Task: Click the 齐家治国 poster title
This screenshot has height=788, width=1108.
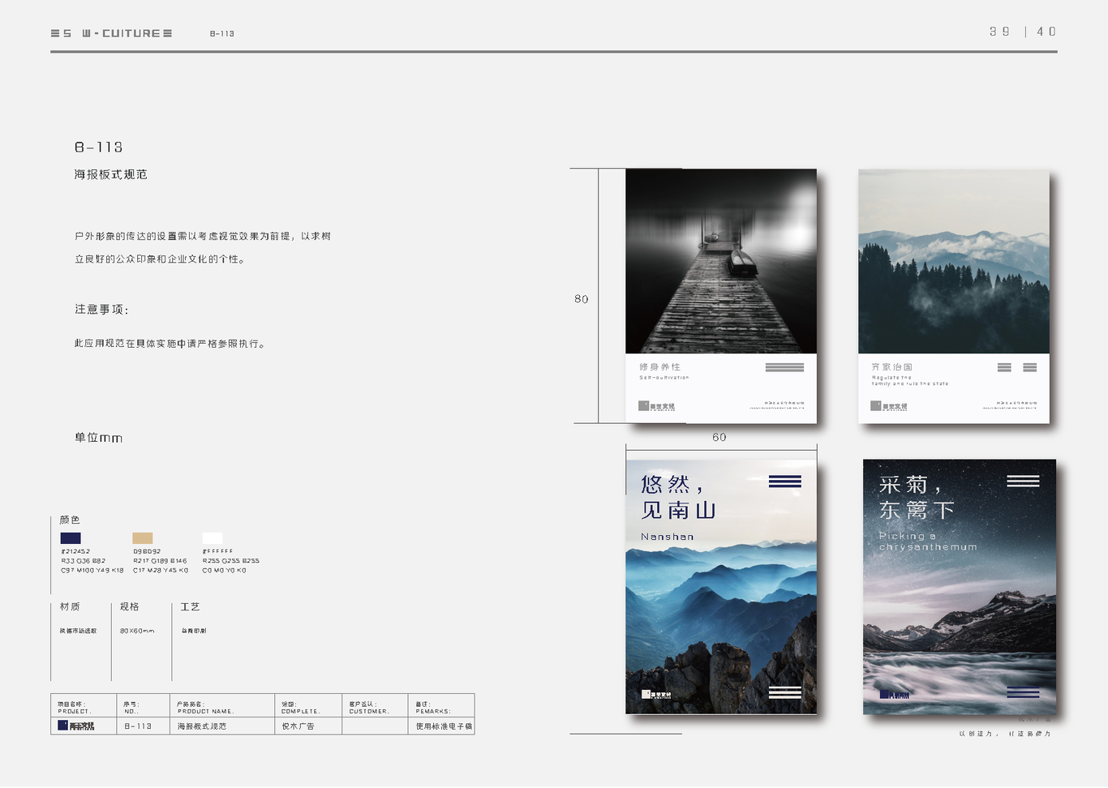Action: click(892, 367)
